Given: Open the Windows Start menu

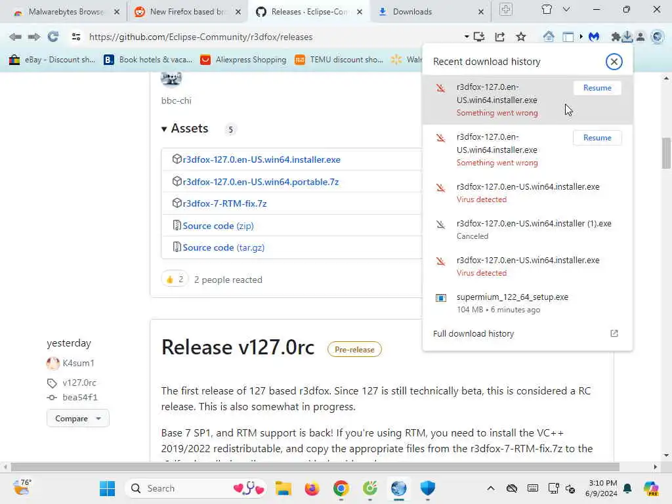Looking at the screenshot, I should [x=107, y=488].
